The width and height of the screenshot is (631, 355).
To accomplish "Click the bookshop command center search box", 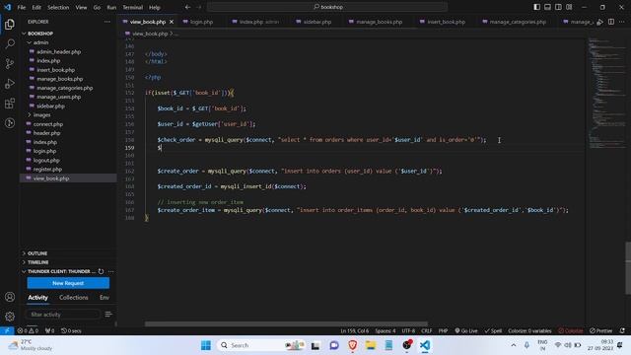I will 327,7.
